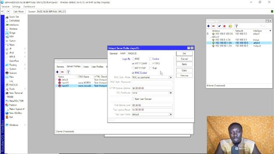The width and height of the screenshot is (274, 154).
Task: Expand the Tools submenu in the sidebar
Action: [25, 89]
